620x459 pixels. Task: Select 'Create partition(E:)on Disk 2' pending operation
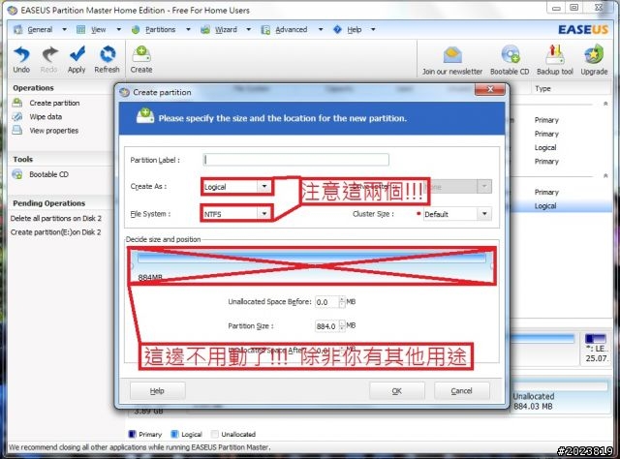(56, 232)
